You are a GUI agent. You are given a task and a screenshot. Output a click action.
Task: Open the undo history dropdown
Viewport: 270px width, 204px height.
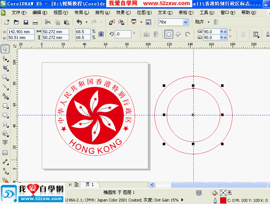tap(87, 22)
